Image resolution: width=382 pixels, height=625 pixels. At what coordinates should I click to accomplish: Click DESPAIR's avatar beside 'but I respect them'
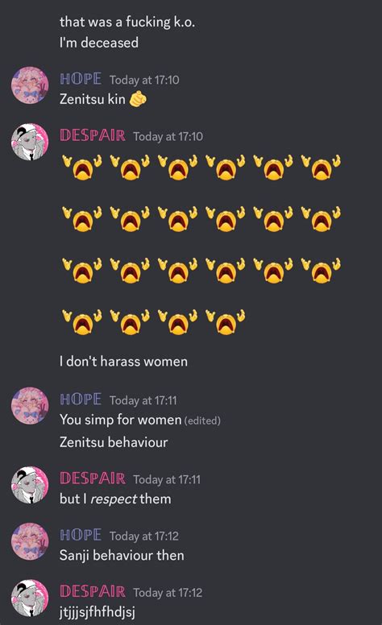tap(30, 485)
